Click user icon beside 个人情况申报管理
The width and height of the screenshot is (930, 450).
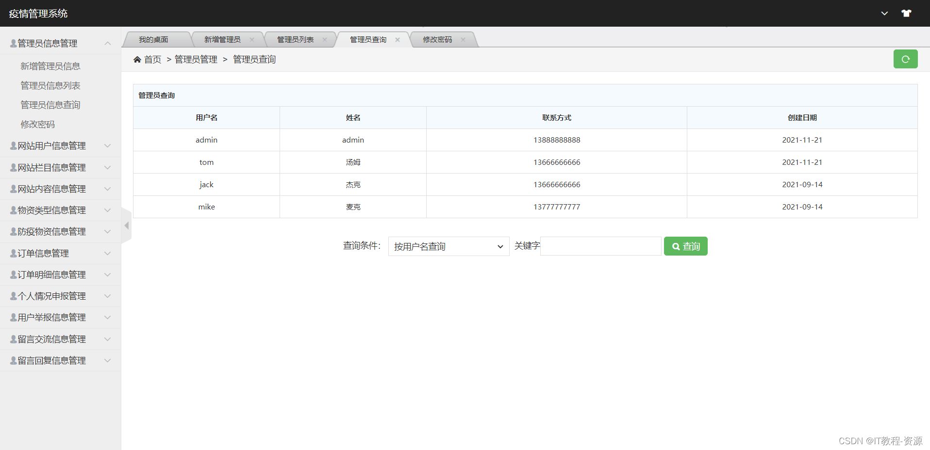tap(14, 296)
